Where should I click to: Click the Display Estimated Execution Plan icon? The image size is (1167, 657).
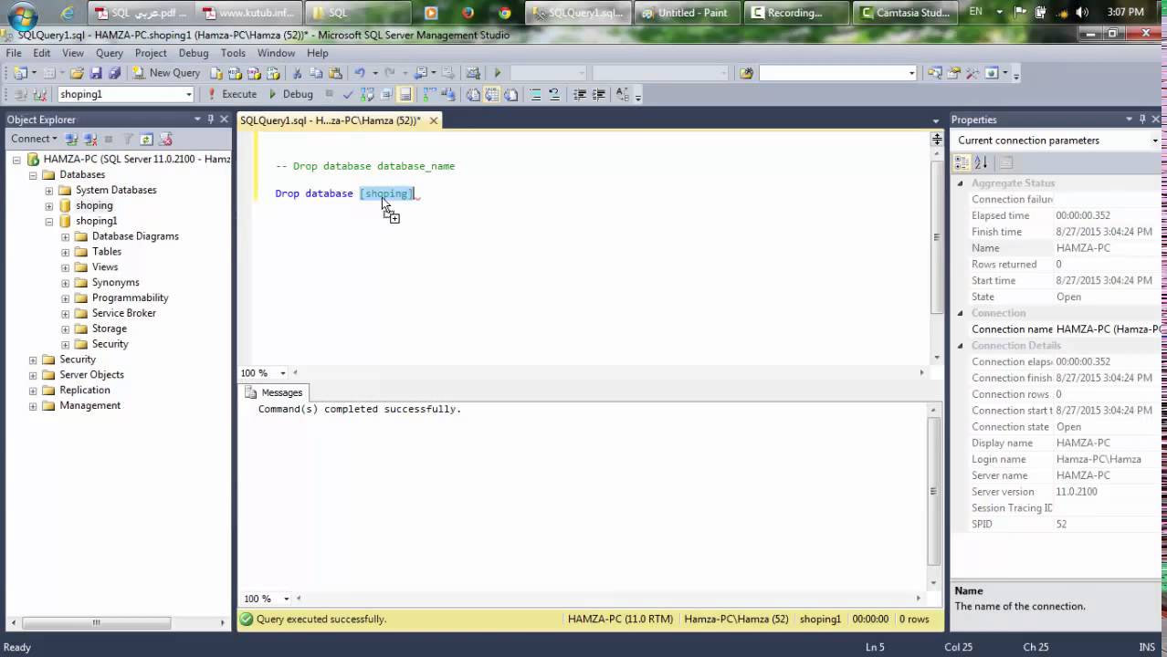click(x=367, y=94)
